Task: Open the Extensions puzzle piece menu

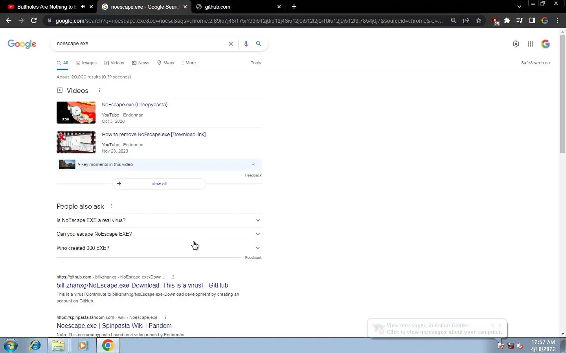Action: tap(507, 20)
